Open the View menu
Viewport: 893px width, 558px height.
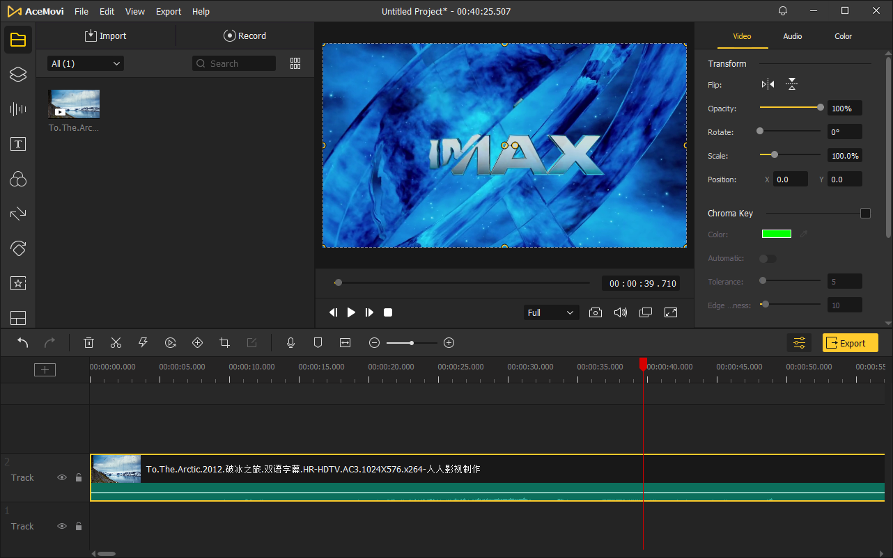pyautogui.click(x=135, y=11)
